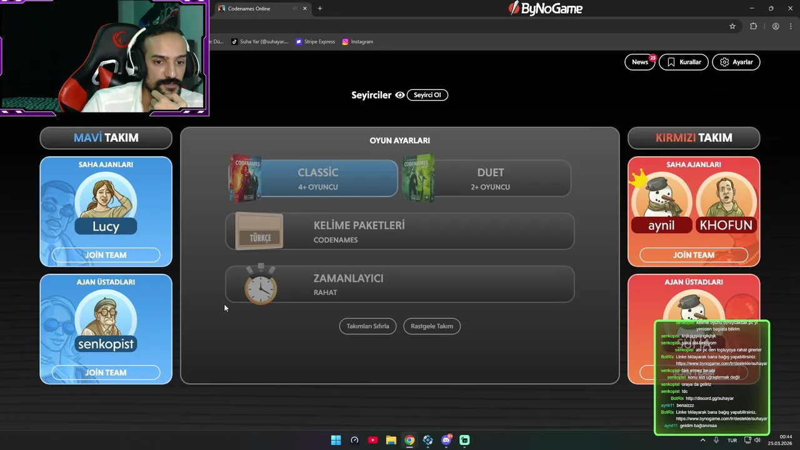Open the Kurallar rules page
This screenshot has height=450, width=800.
(684, 62)
